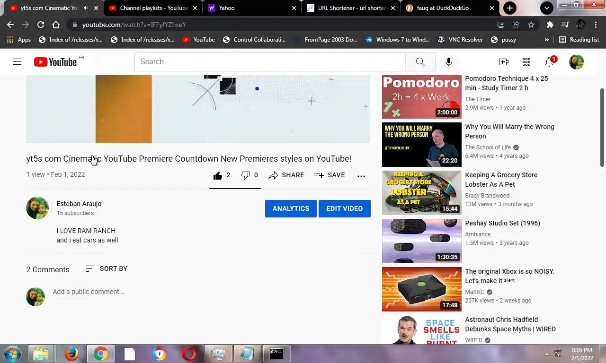606x363 pixels.
Task: Open the YouTube hamburger guide menu
Action: (x=17, y=61)
